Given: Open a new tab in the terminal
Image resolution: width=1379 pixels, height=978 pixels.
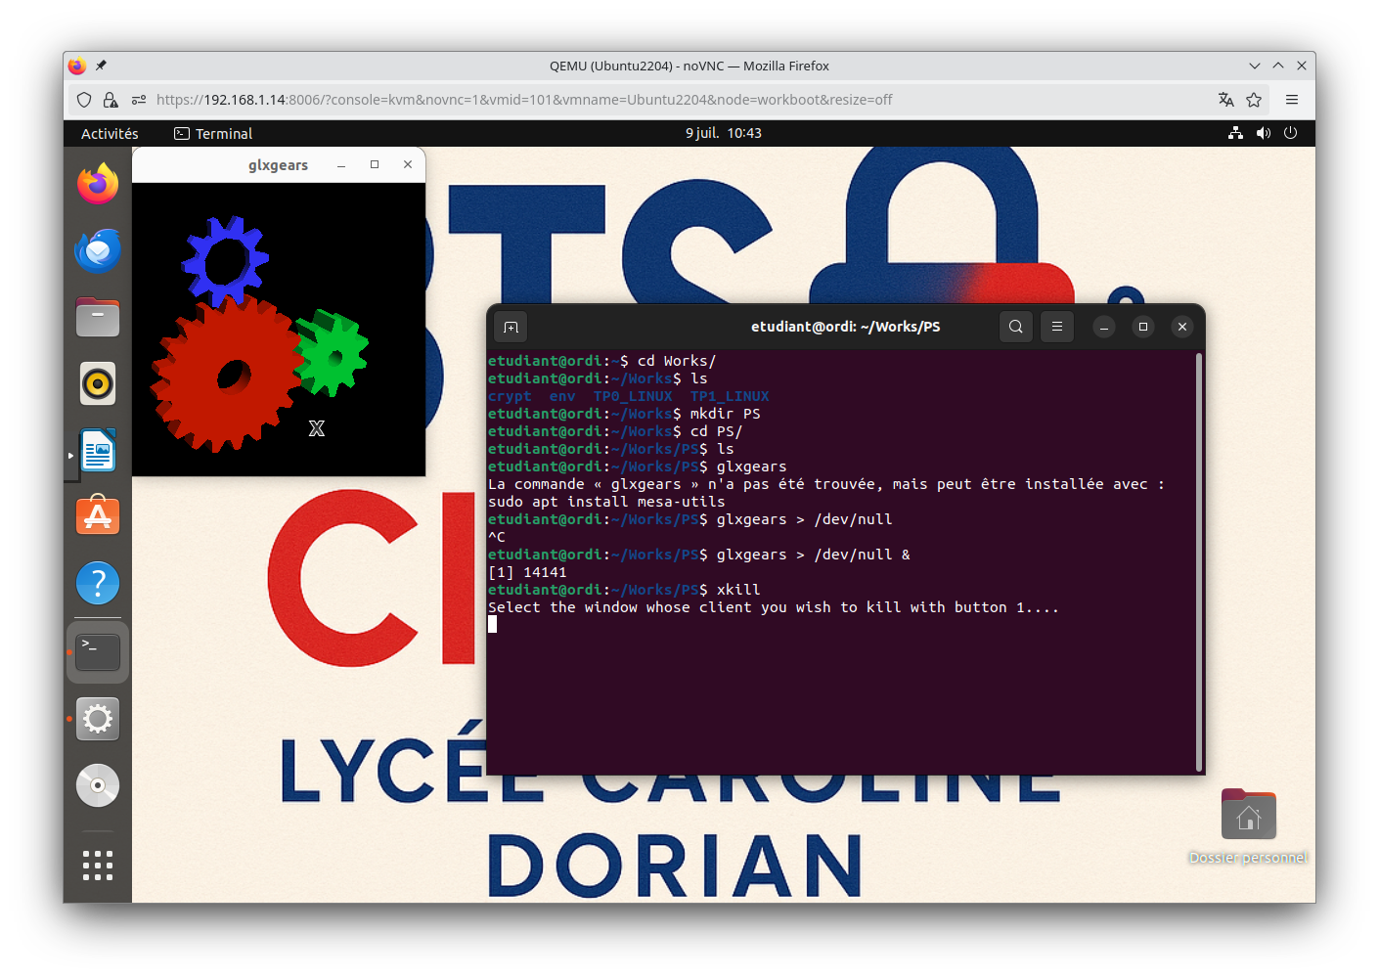Looking at the screenshot, I should coord(511,327).
